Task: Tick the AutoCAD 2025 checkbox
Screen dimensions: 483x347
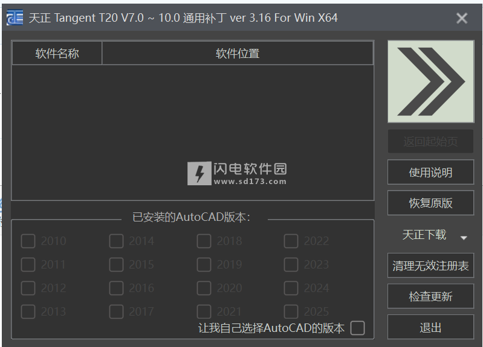Action: 291,311
